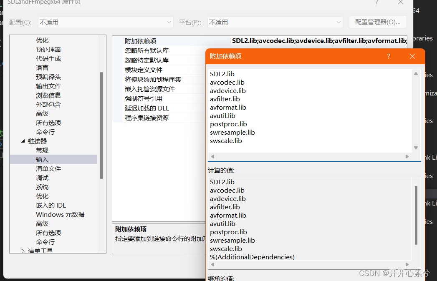Click the 配置管理器 button
The image size is (437, 281).
click(378, 22)
